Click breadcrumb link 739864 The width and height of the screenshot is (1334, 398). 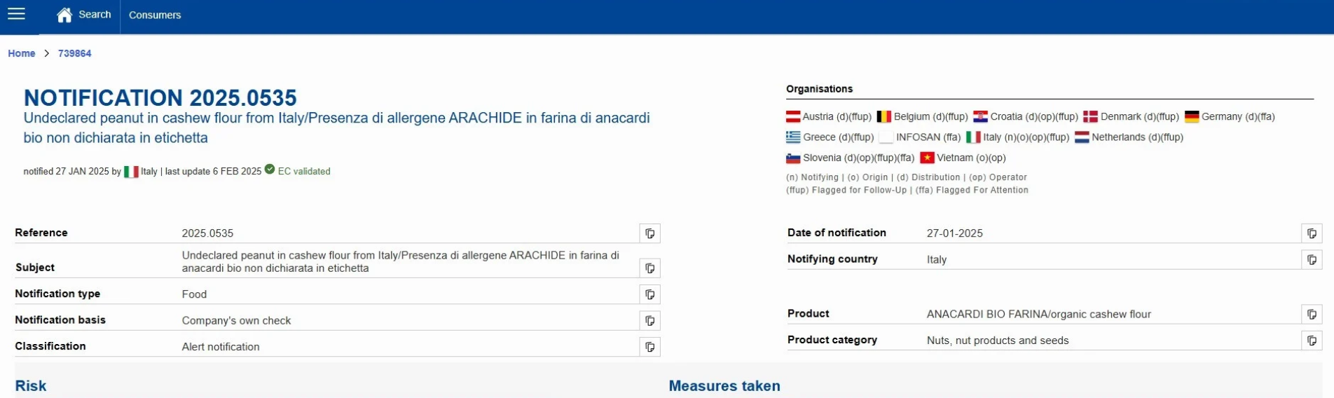(74, 53)
